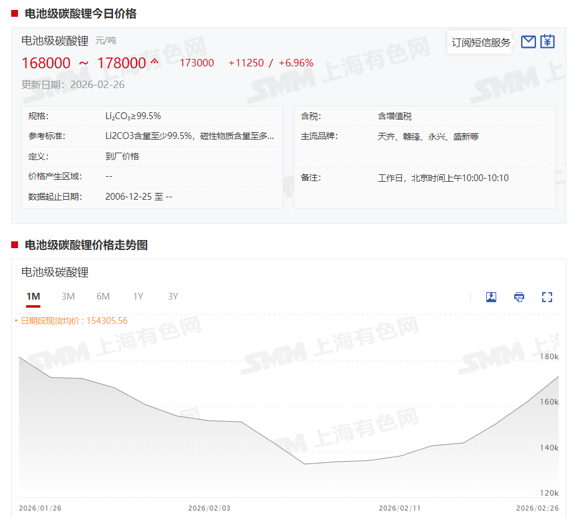Click the 2026/02/03 date axis label
572x518 pixels.
pyautogui.click(x=209, y=508)
